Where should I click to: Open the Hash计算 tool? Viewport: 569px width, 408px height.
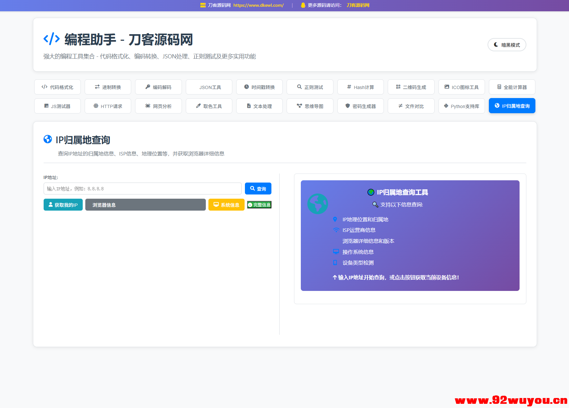(360, 87)
